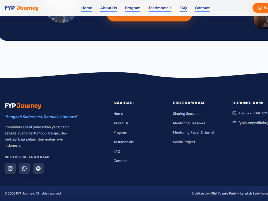Open Contact in top navigation

point(202,8)
